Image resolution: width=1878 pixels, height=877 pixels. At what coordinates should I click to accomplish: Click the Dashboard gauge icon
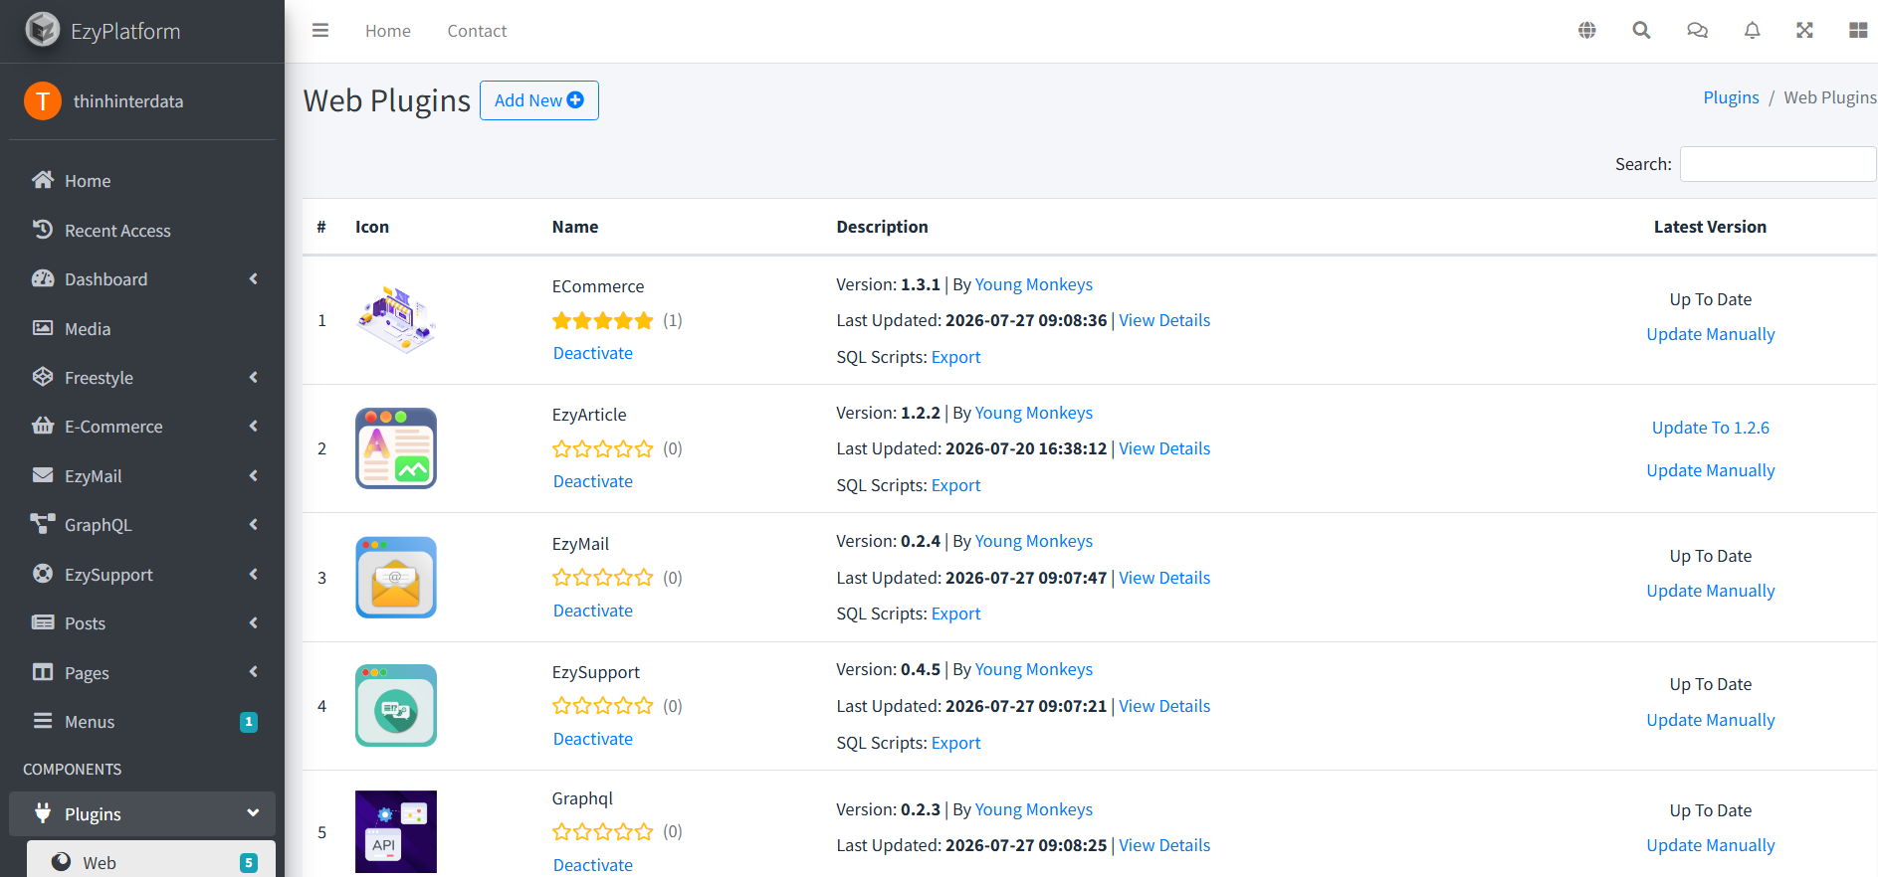43,278
